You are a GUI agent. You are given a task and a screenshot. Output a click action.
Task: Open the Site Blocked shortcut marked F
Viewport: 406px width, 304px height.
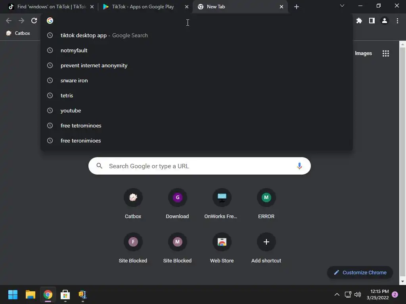click(x=133, y=248)
